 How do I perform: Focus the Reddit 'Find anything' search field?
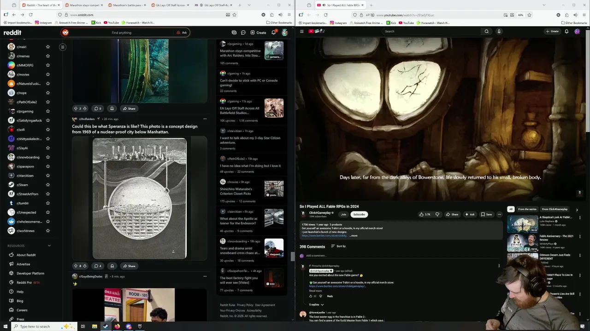[121, 33]
